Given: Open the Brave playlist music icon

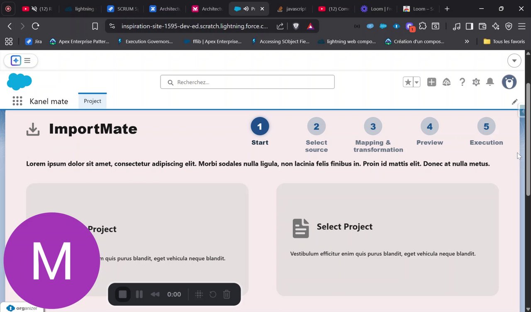Looking at the screenshot, I should 456,26.
